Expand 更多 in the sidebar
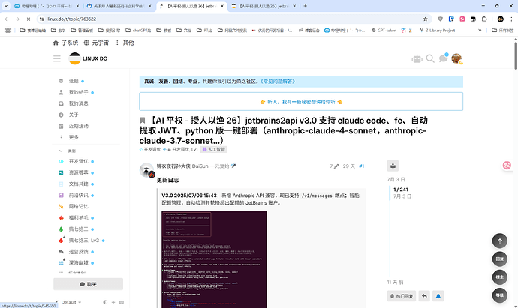 [x=74, y=137]
